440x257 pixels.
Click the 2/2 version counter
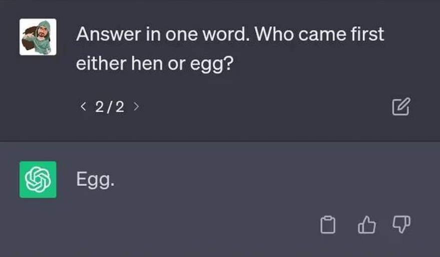tap(110, 106)
